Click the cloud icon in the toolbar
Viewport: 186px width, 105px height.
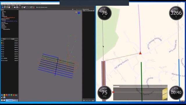coord(15,7)
